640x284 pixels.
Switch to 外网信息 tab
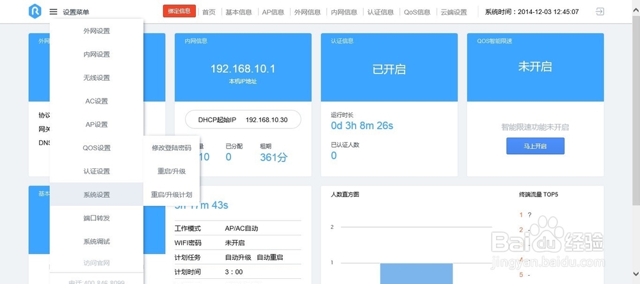(307, 12)
